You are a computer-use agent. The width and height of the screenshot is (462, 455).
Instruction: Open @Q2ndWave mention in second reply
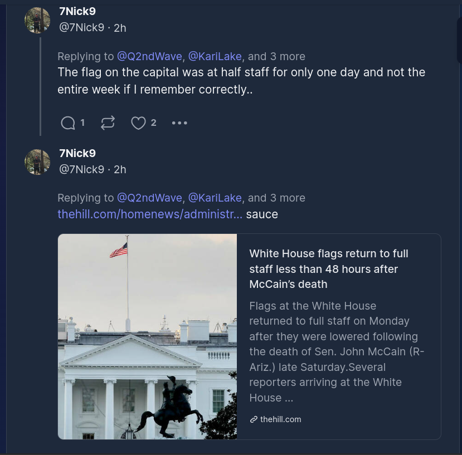[x=149, y=198]
